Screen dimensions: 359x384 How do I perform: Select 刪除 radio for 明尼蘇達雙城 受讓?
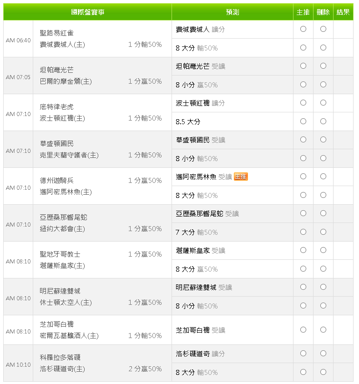click(x=323, y=287)
